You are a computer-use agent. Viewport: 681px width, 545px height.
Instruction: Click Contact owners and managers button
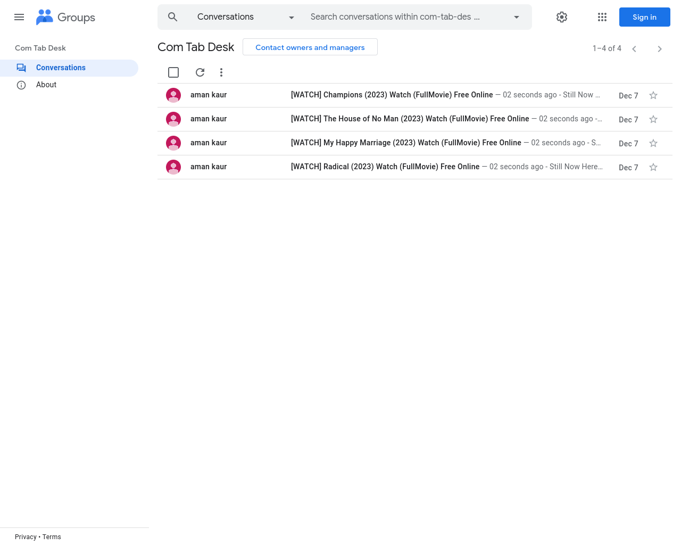click(x=310, y=47)
